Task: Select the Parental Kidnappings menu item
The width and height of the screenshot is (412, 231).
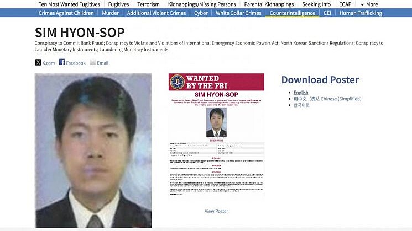Action: coord(269,4)
